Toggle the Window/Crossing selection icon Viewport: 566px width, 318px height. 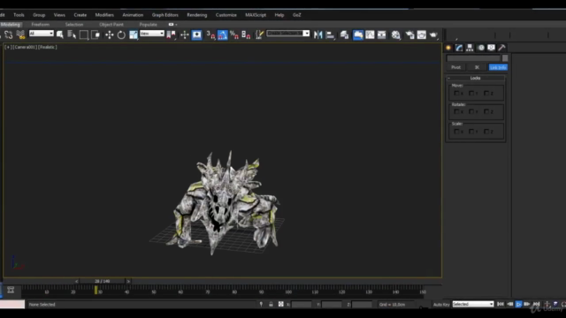96,34
